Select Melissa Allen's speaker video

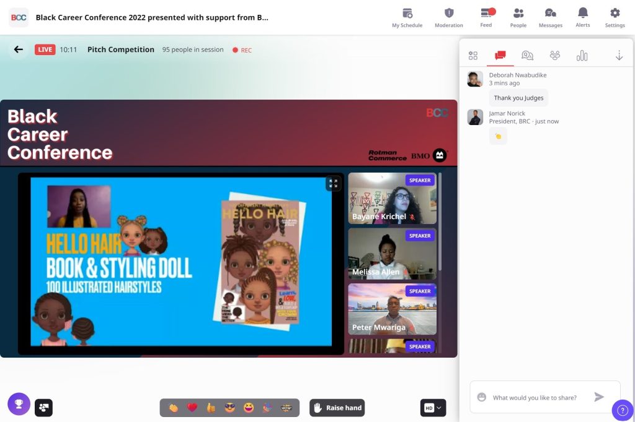click(x=393, y=254)
